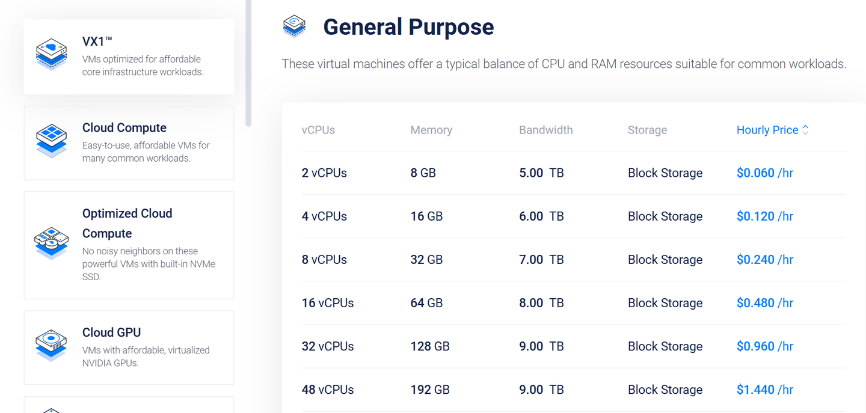
Task: Click the Cloud GPU icon
Action: click(x=51, y=344)
